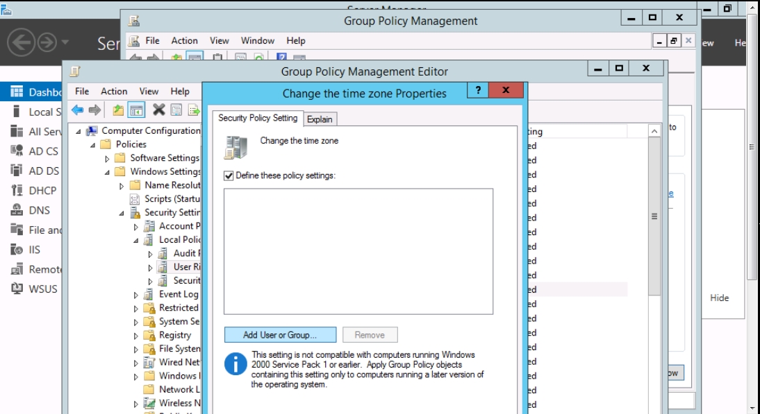Toggle Show/Hide Console Tree toolbar icon

coord(137,110)
